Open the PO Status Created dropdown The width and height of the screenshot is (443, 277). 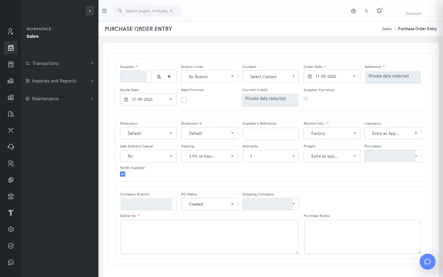210,204
